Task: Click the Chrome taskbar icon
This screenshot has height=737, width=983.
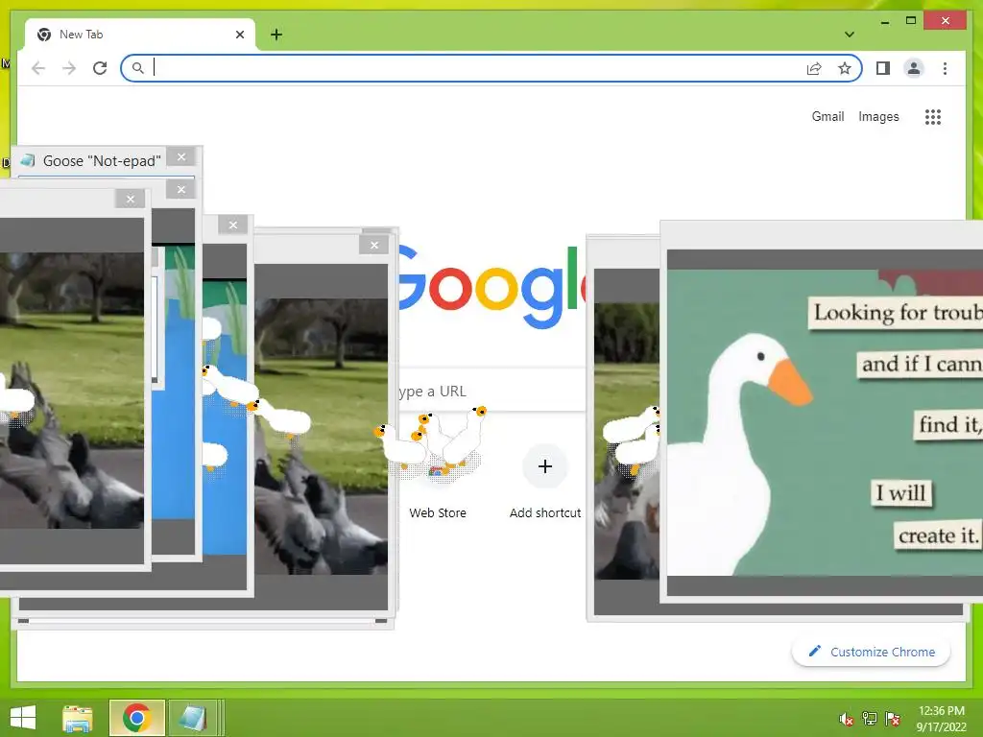Action: click(136, 718)
